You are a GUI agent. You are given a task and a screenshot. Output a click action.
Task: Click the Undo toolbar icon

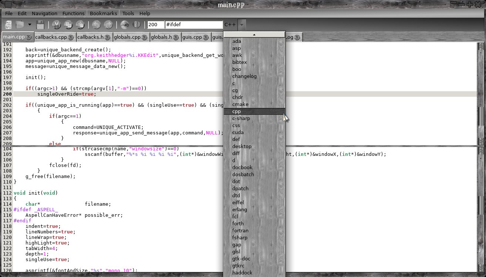97,25
